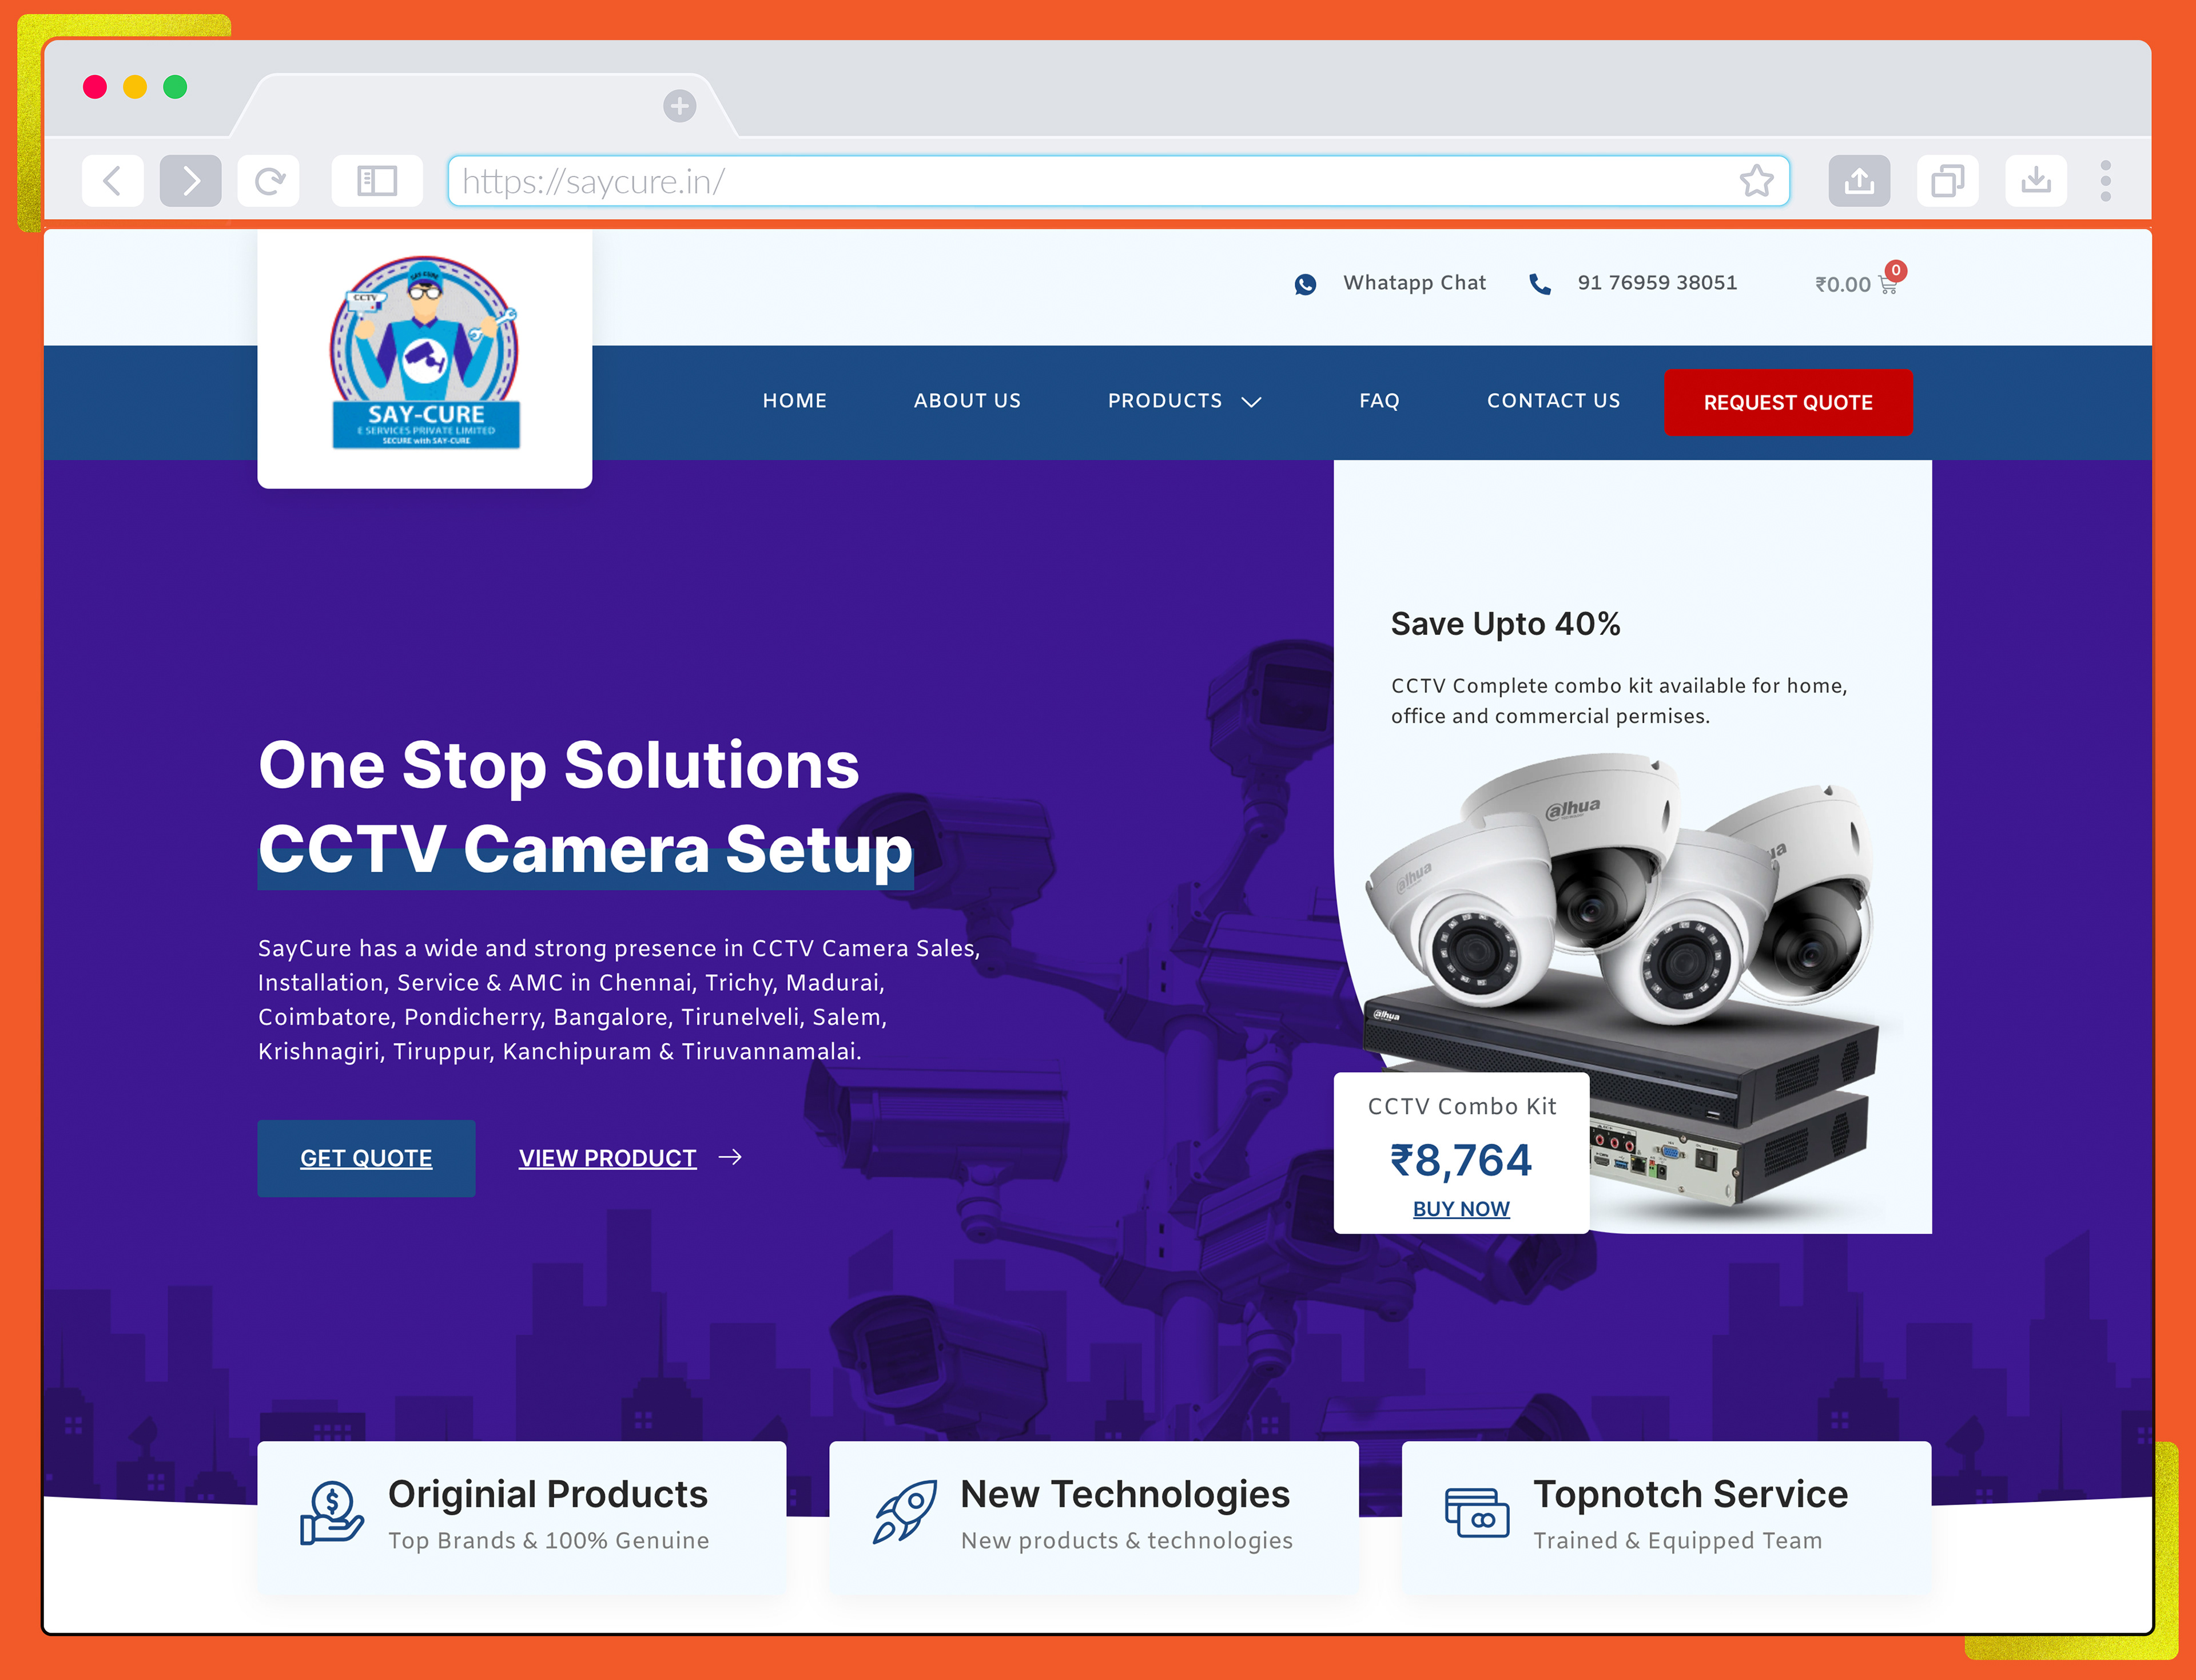Toggle the browser sidebar panel icon
This screenshot has height=1680, width=2196.
(x=377, y=181)
